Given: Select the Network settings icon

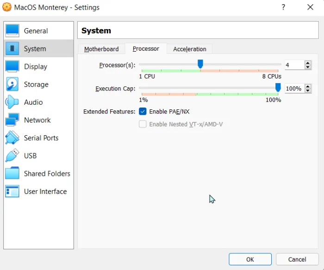Looking at the screenshot, I should coord(12,120).
